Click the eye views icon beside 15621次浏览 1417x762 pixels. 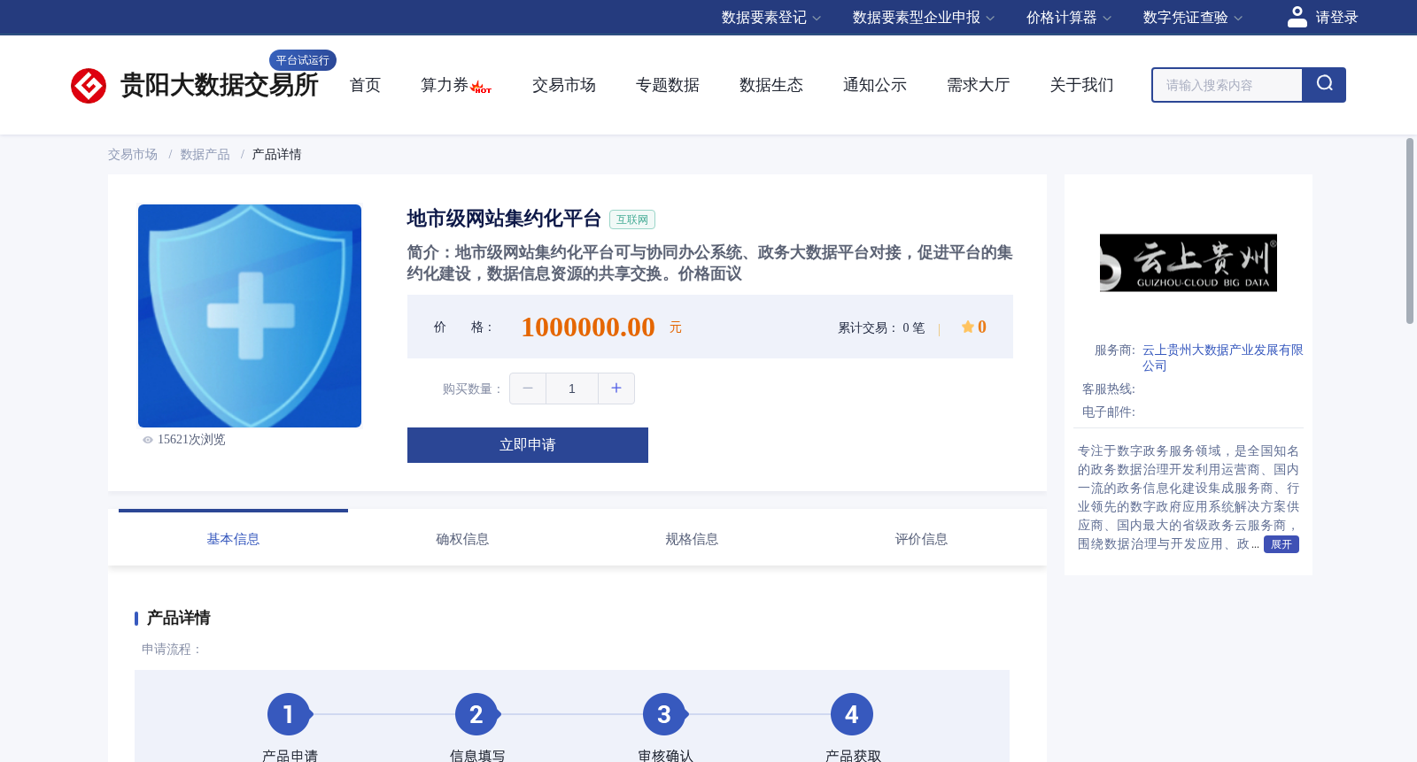pos(148,440)
